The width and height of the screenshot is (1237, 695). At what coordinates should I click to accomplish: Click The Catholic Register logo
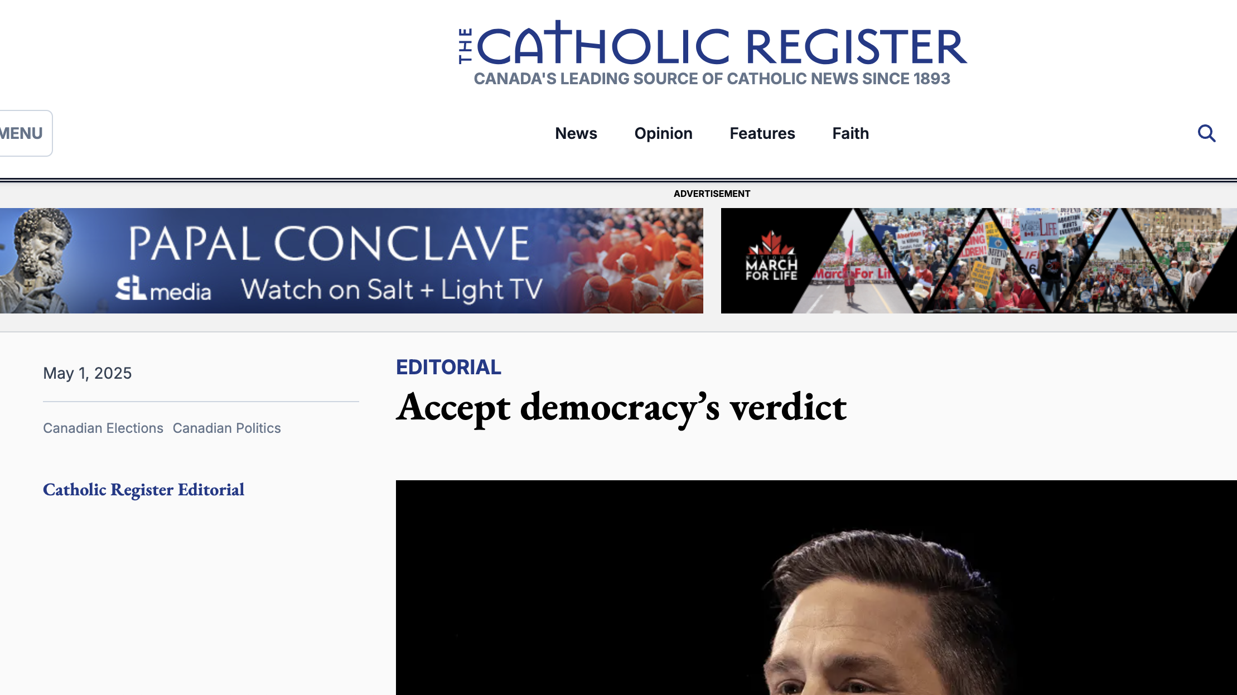pyautogui.click(x=712, y=44)
